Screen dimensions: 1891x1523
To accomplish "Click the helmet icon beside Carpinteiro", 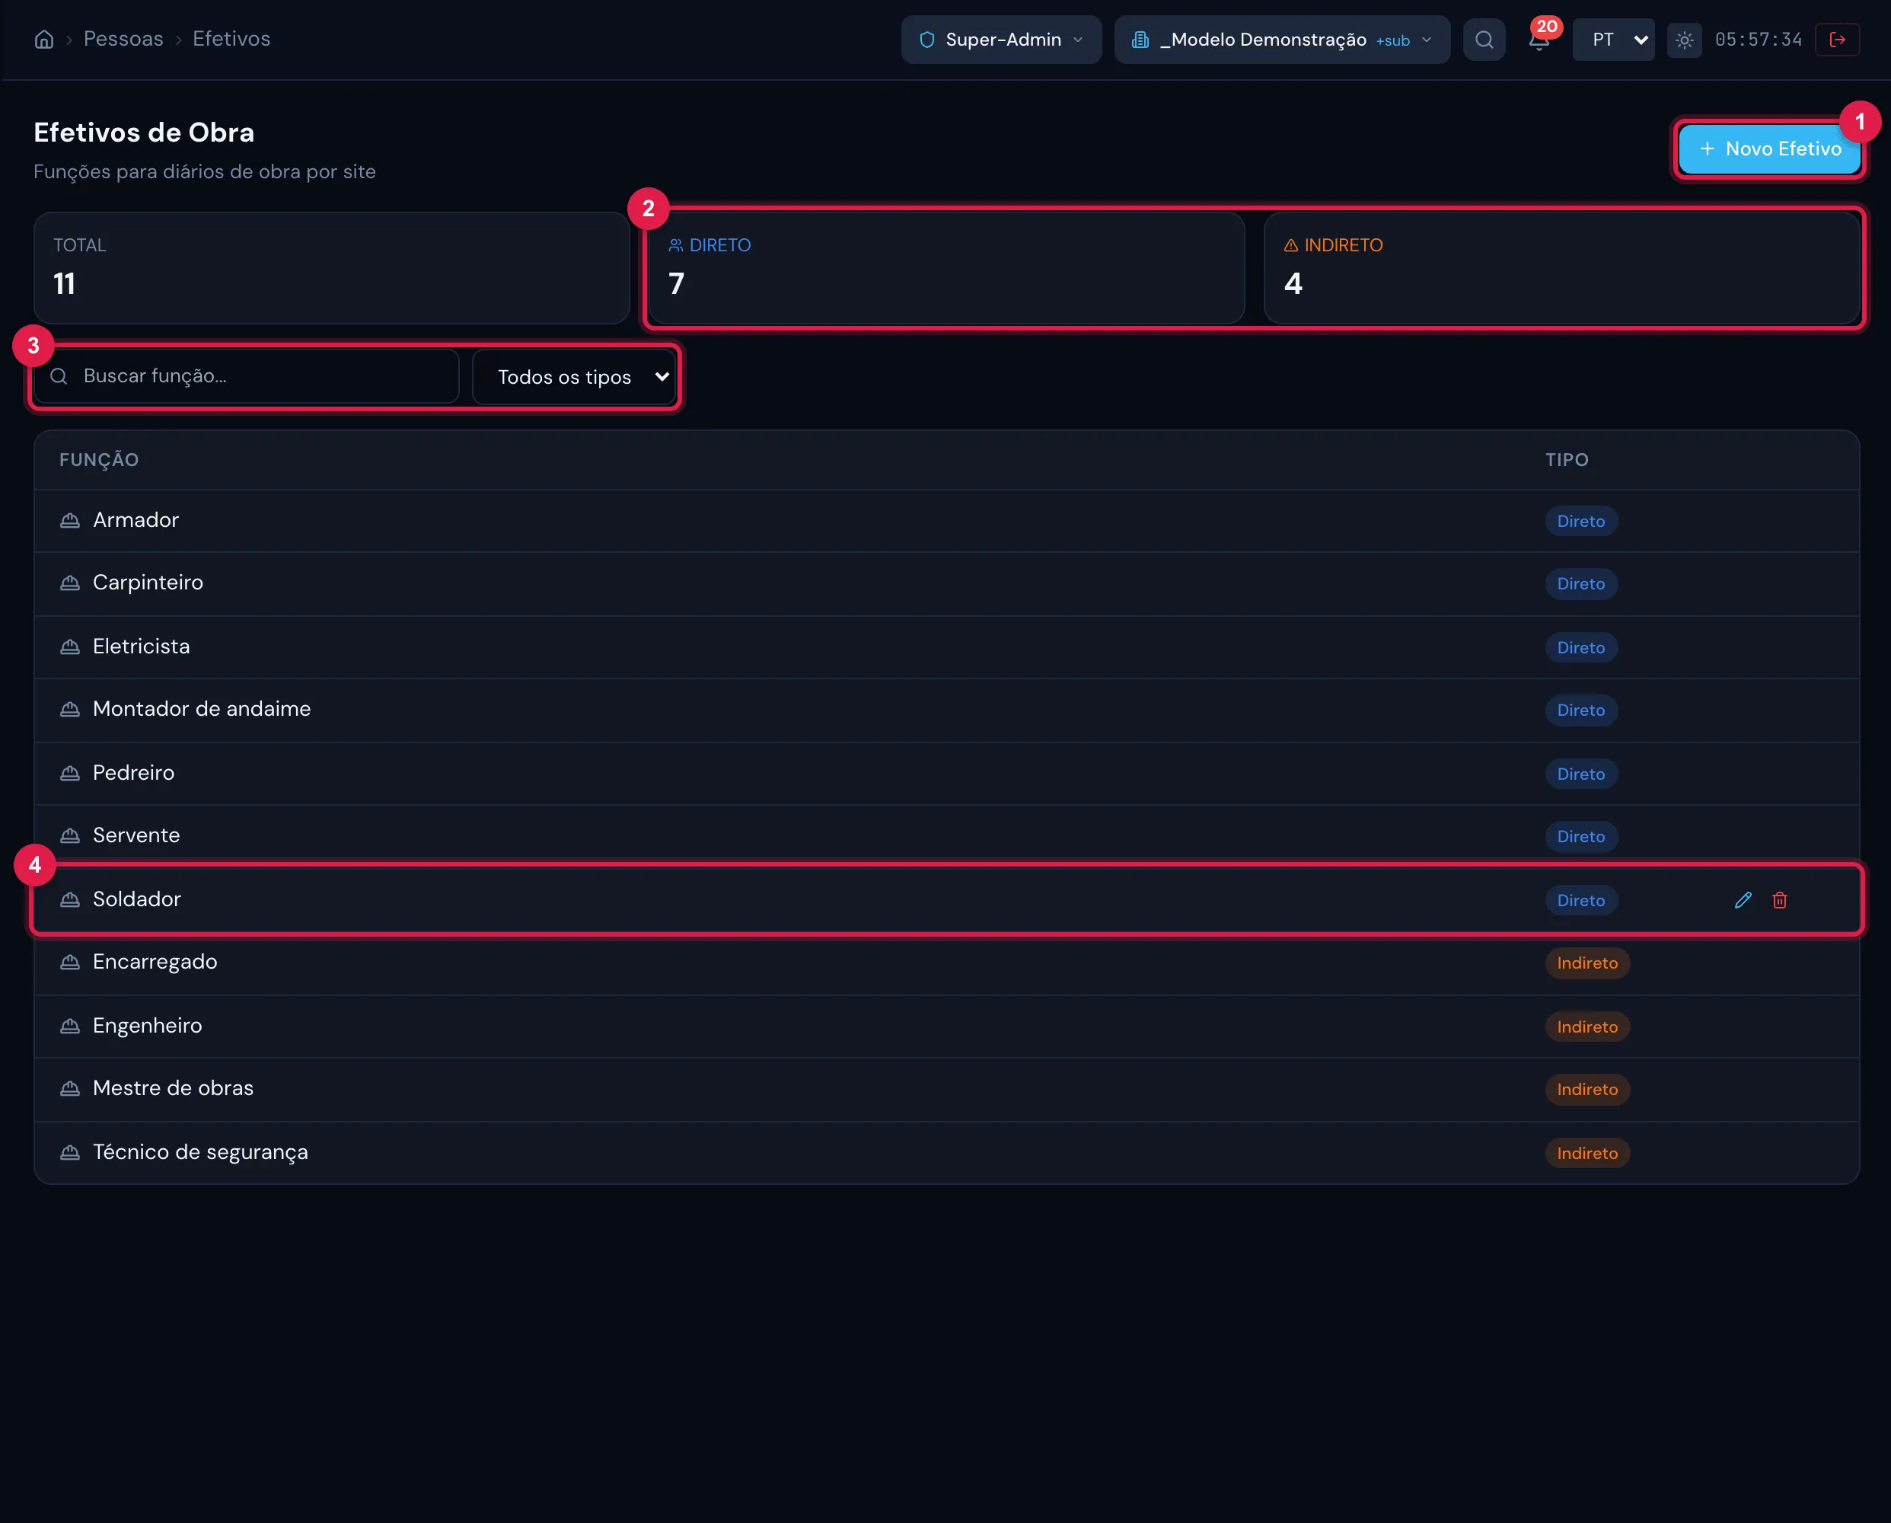I will pos(70,583).
